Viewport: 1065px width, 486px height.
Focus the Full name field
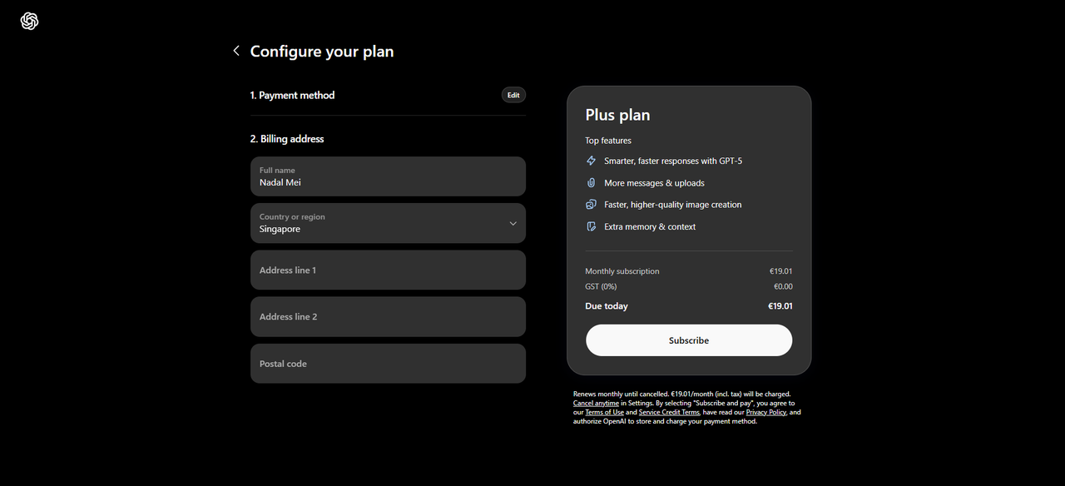click(x=388, y=176)
